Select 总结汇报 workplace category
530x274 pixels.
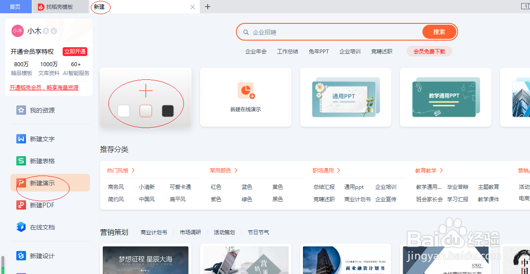coord(324,187)
